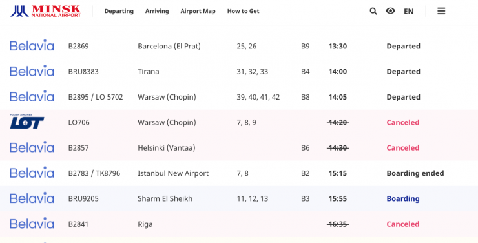Expand the canceled LO706 Warsaw flight row

point(239,122)
